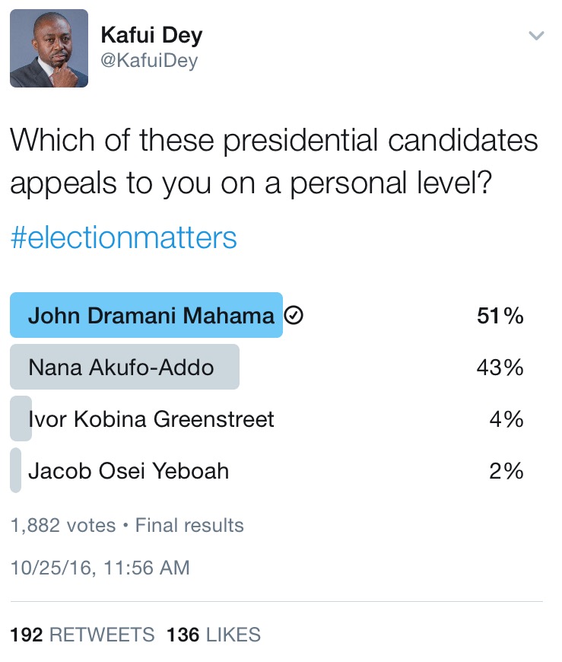Screen dimensions: 562x662
Task: Open the Kafui Dey display name
Action: pos(151,35)
